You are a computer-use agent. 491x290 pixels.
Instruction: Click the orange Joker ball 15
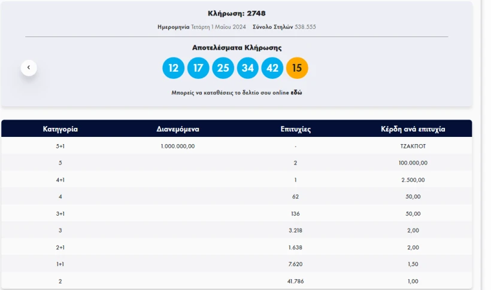point(297,68)
